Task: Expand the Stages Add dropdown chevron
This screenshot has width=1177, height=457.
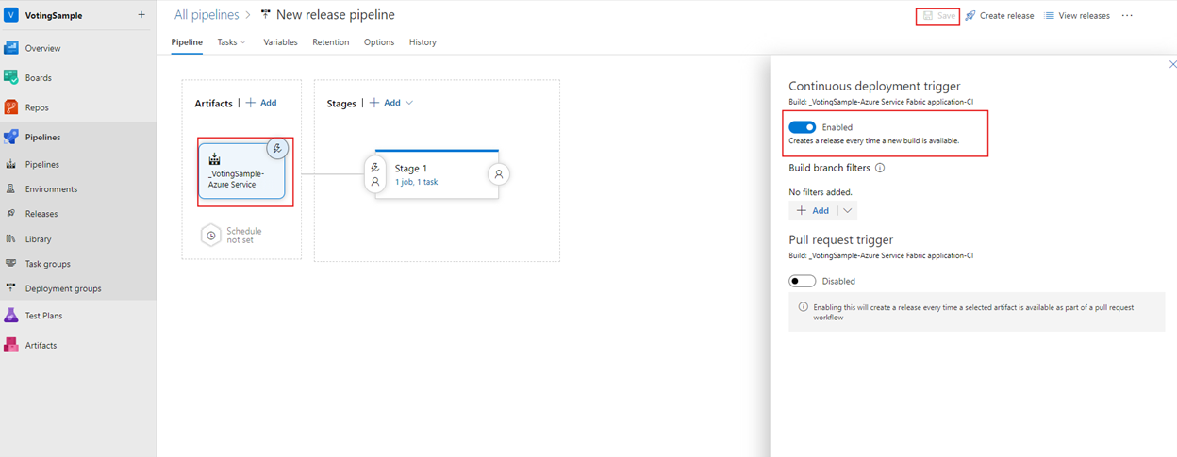Action: click(408, 103)
